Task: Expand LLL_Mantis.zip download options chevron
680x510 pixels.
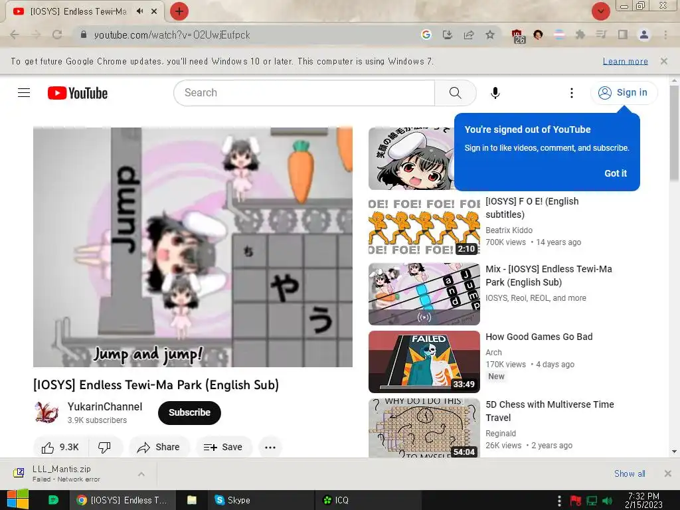Action: [141, 474]
